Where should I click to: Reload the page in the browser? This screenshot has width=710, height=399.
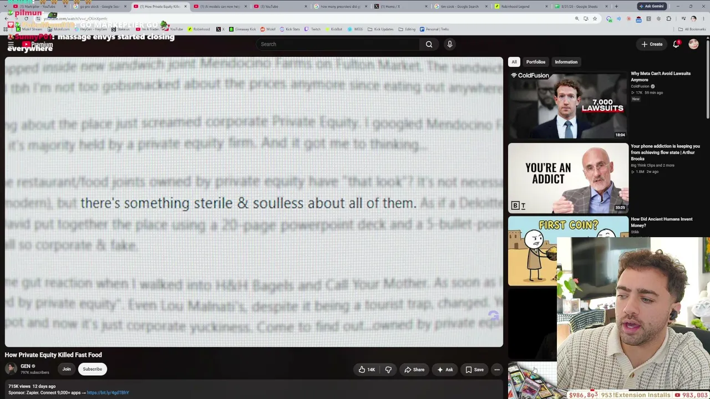click(x=26, y=19)
